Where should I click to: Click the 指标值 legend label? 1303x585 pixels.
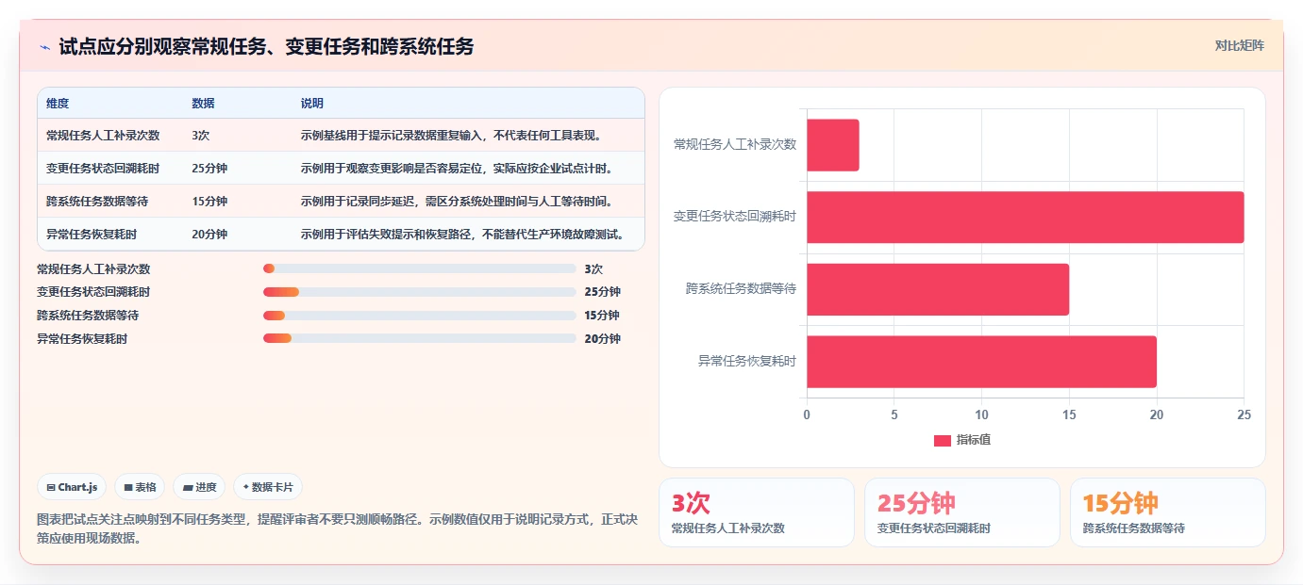point(974,440)
